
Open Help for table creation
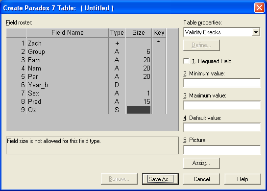point(243,179)
